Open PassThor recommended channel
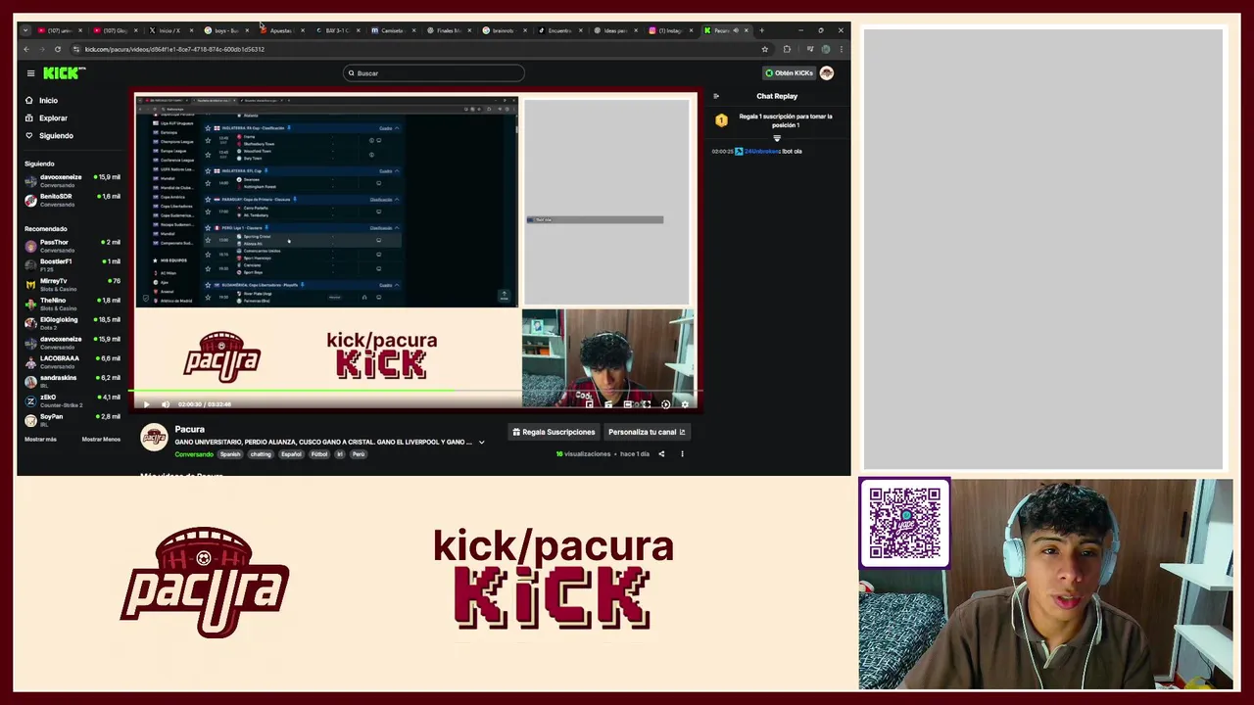The height and width of the screenshot is (705, 1254). pyautogui.click(x=72, y=245)
